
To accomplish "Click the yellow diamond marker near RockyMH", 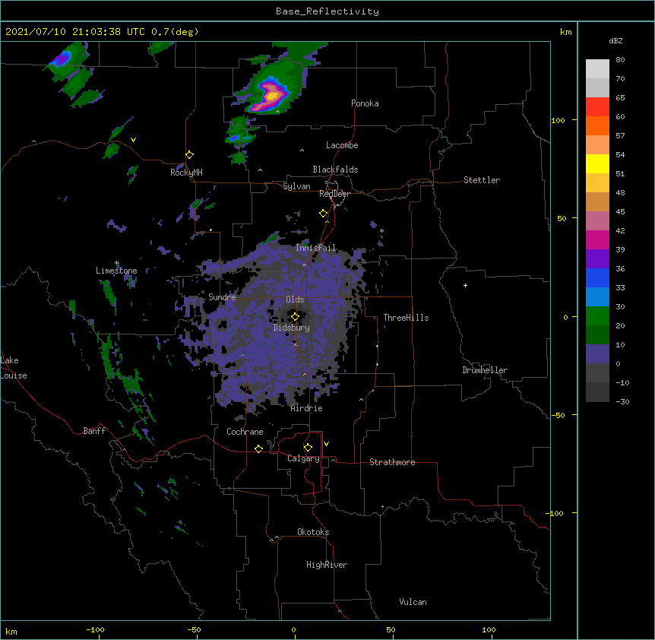I will [190, 155].
